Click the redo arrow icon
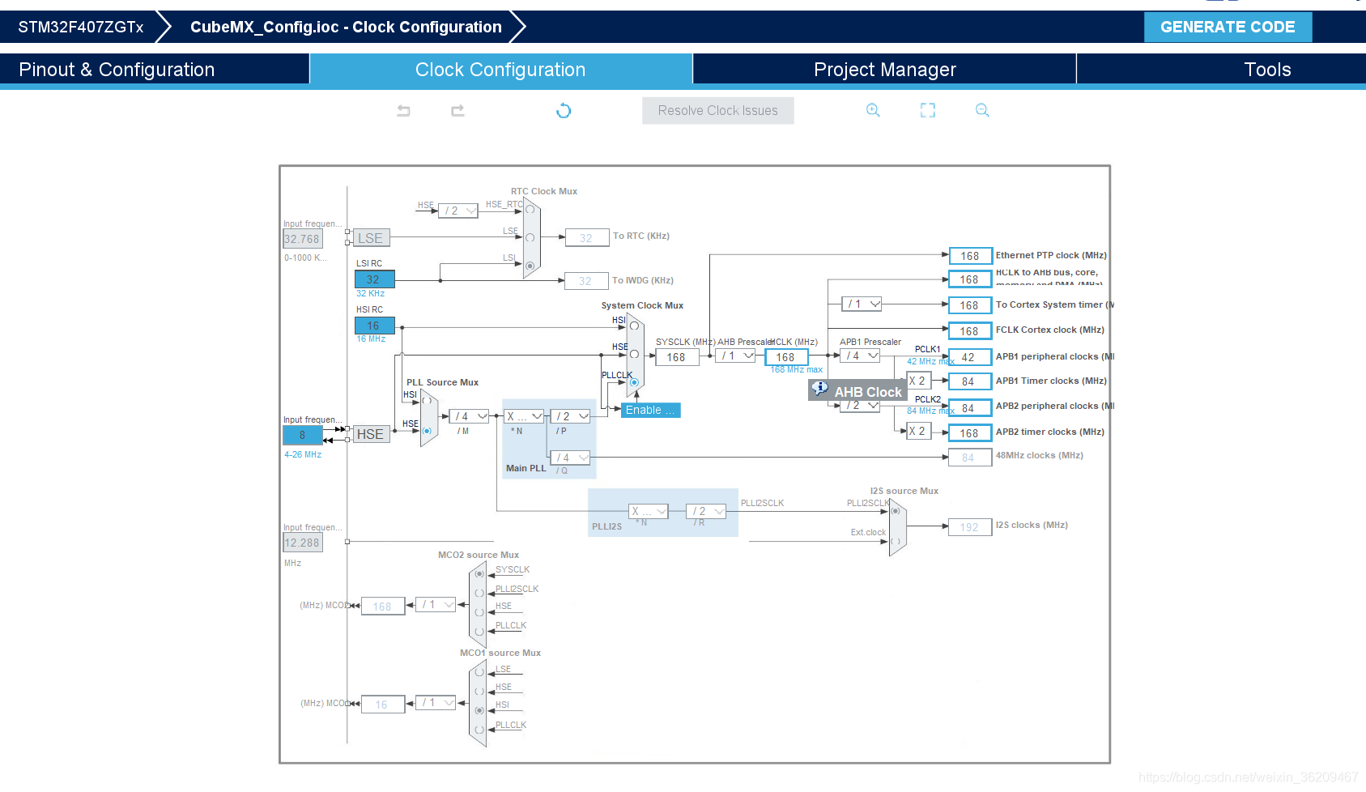Viewport: 1366px width, 792px height. click(457, 110)
